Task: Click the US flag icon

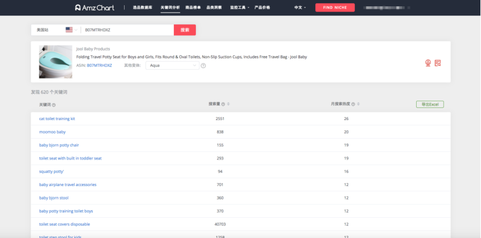Action: click(69, 29)
